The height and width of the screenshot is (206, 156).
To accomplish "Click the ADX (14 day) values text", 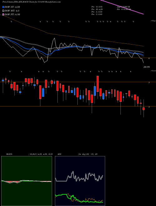I will 87,154.
